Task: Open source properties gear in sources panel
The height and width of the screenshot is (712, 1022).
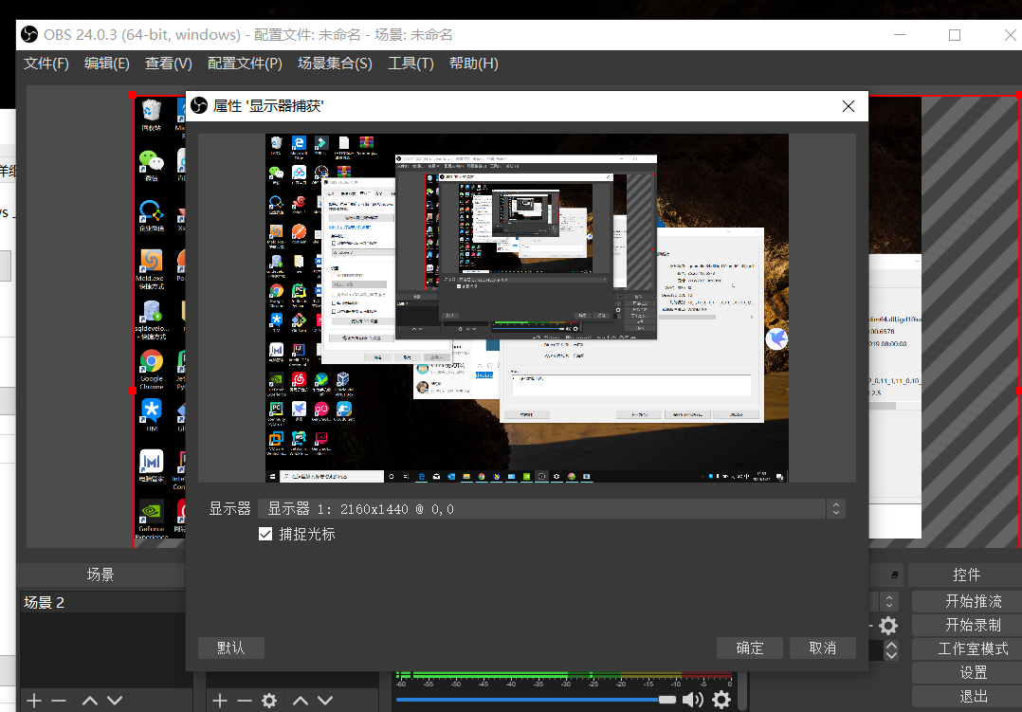Action: click(269, 701)
